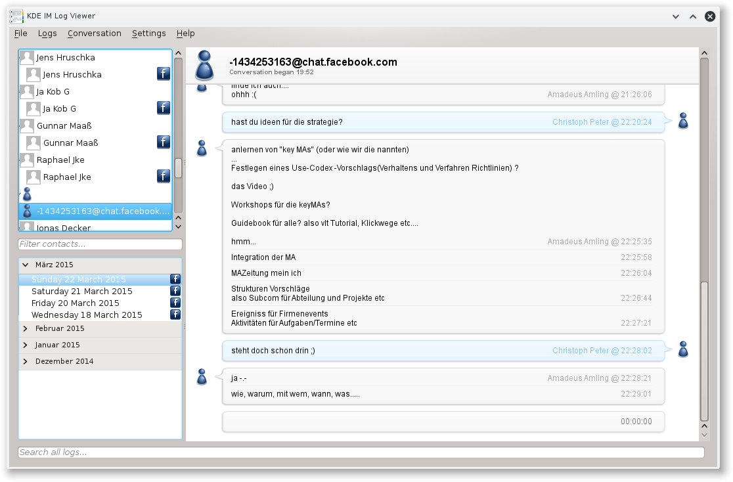The width and height of the screenshot is (733, 482).
Task: Select the -1434253163@chat.facebook contact
Action: [95, 211]
